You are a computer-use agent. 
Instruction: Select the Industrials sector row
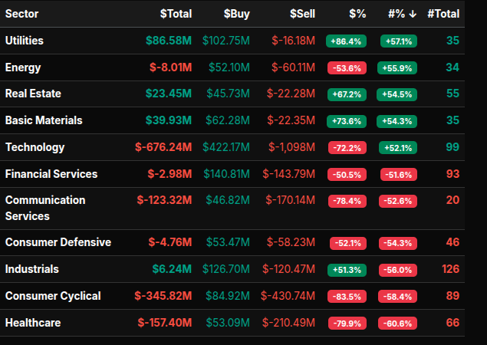32,269
